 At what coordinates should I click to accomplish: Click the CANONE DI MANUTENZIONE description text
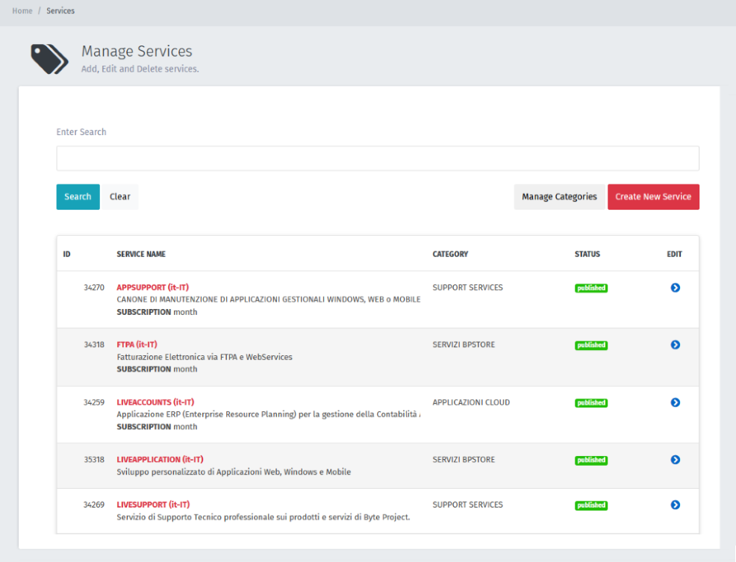tap(269, 299)
